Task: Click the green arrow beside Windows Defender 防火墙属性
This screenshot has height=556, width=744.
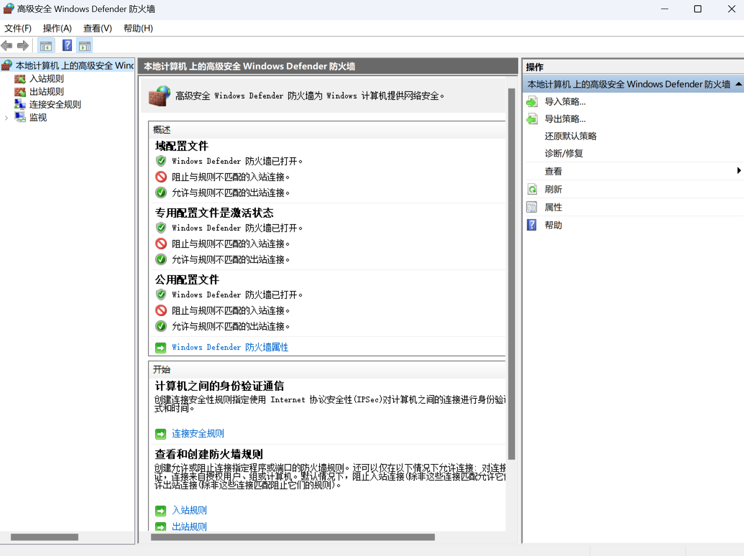Action: (160, 348)
